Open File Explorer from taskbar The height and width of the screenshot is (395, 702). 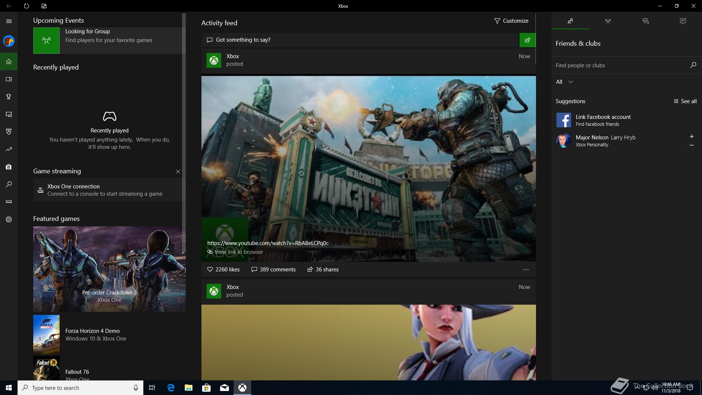click(x=189, y=388)
